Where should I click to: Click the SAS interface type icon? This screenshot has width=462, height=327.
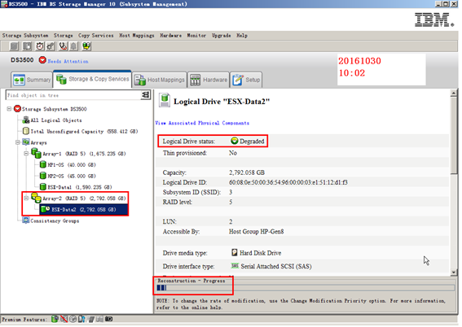coord(235,266)
